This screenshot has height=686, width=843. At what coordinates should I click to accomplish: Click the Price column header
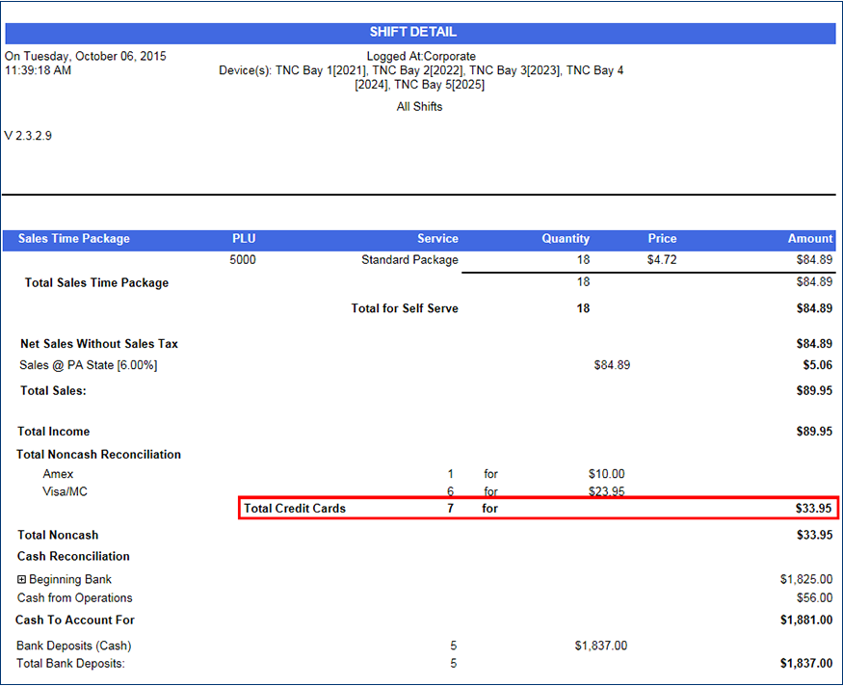pyautogui.click(x=662, y=239)
